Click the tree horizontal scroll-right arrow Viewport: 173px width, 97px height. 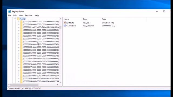click(58, 85)
